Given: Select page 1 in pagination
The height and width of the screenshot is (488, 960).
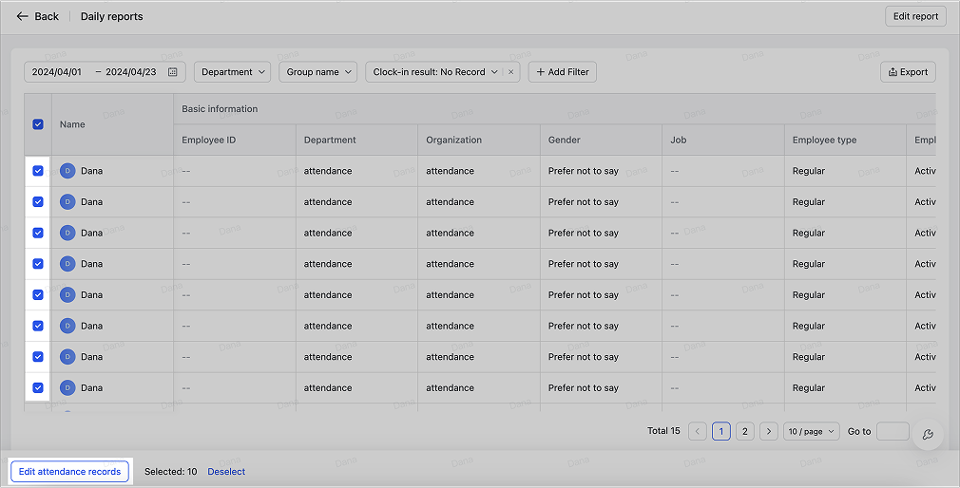Looking at the screenshot, I should (720, 431).
